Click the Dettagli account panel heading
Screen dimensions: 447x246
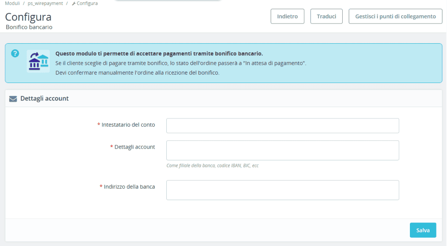[x=45, y=98]
